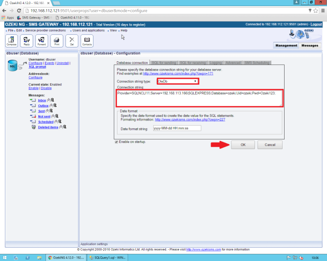This screenshot has height=261, width=327.
Task: Click the trash icon next to Sent
Action: coord(51,111)
